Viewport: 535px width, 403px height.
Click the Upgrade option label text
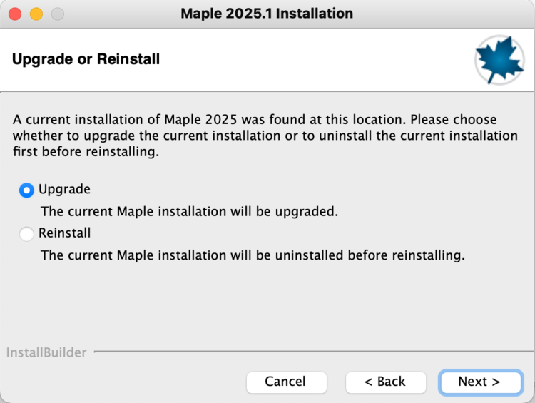[64, 189]
